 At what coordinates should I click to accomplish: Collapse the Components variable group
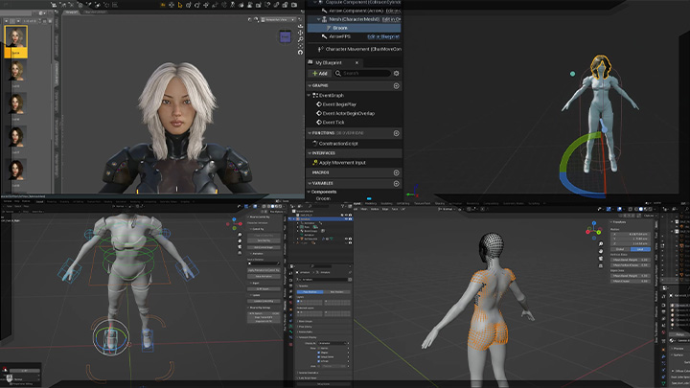(310, 192)
